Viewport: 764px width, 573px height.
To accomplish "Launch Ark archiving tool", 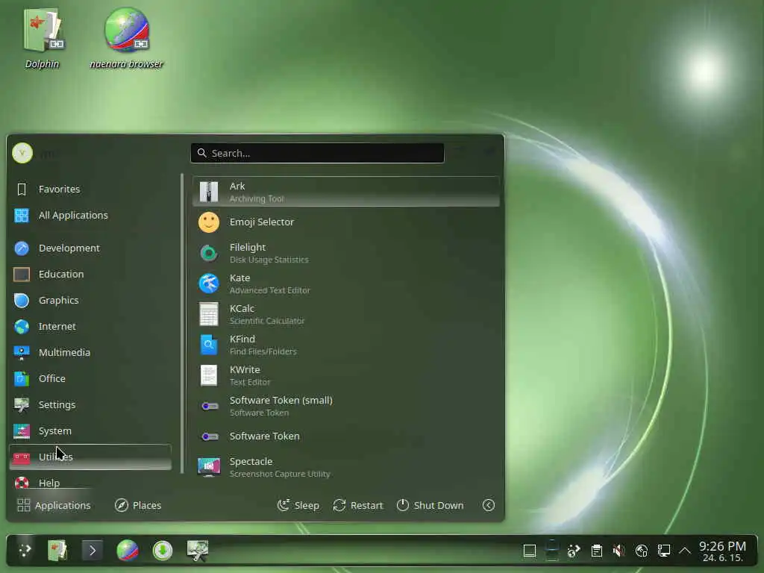I will (346, 192).
